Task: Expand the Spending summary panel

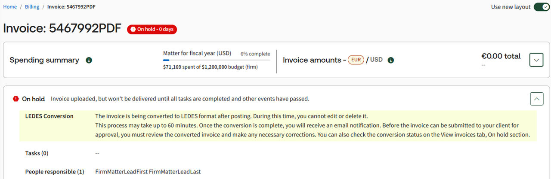Action: [536, 60]
